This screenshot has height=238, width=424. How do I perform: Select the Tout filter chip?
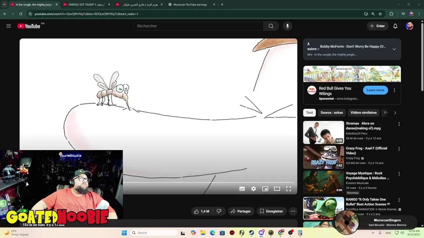(309, 113)
